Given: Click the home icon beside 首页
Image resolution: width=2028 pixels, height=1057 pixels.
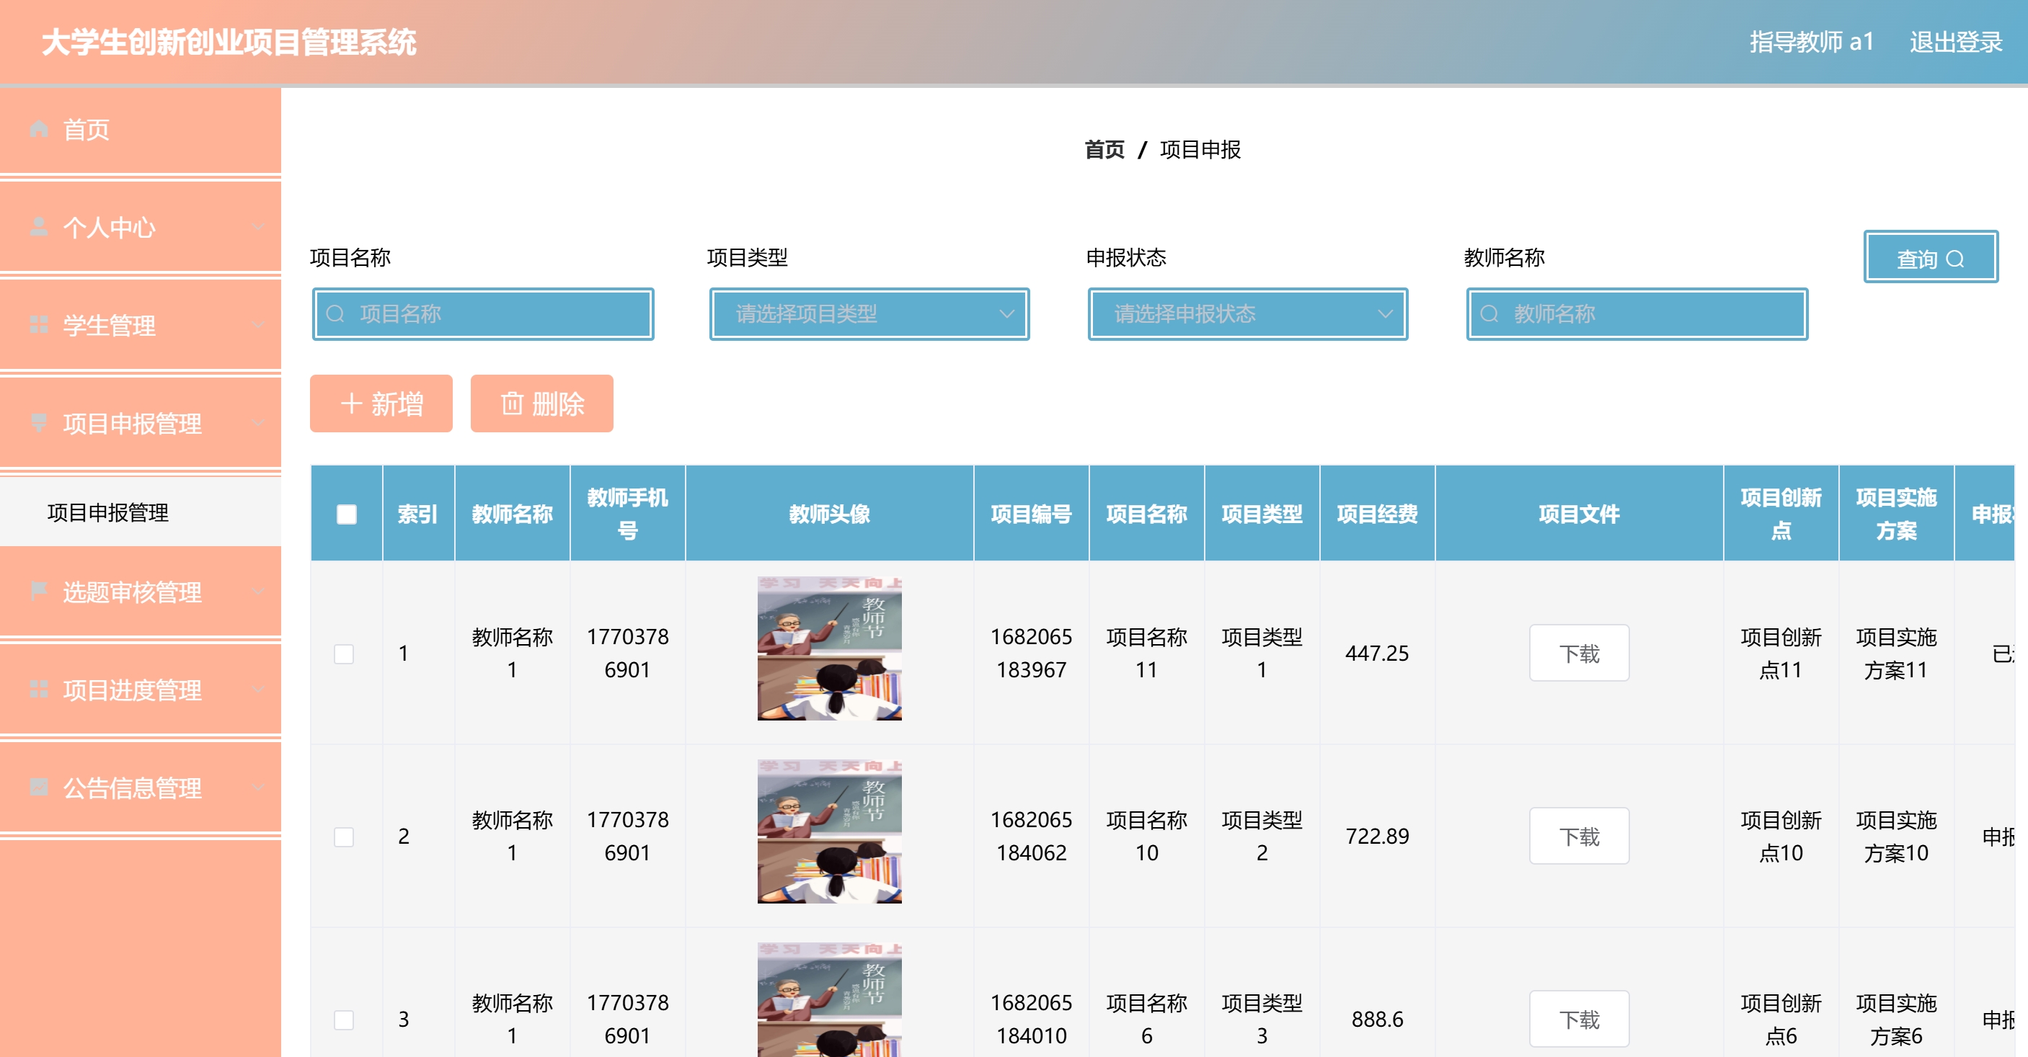Looking at the screenshot, I should point(39,129).
